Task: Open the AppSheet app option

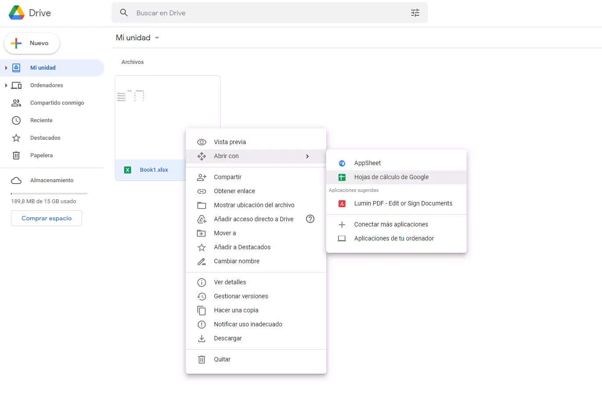Action: [x=367, y=163]
